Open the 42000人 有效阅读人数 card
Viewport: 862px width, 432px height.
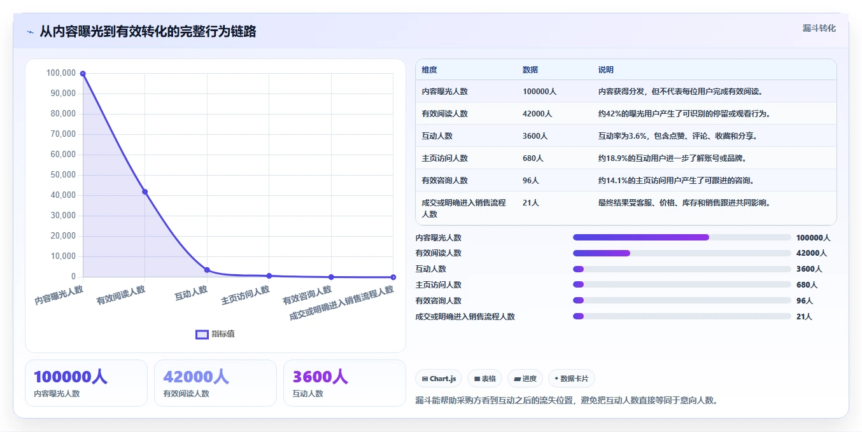click(x=215, y=383)
